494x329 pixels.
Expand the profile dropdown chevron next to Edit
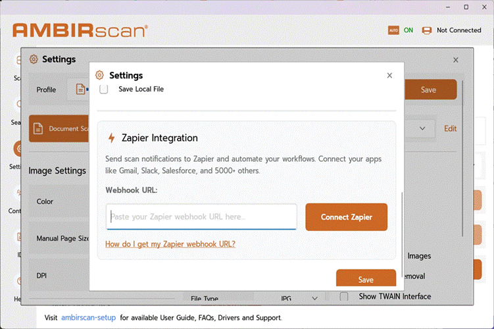pos(422,128)
